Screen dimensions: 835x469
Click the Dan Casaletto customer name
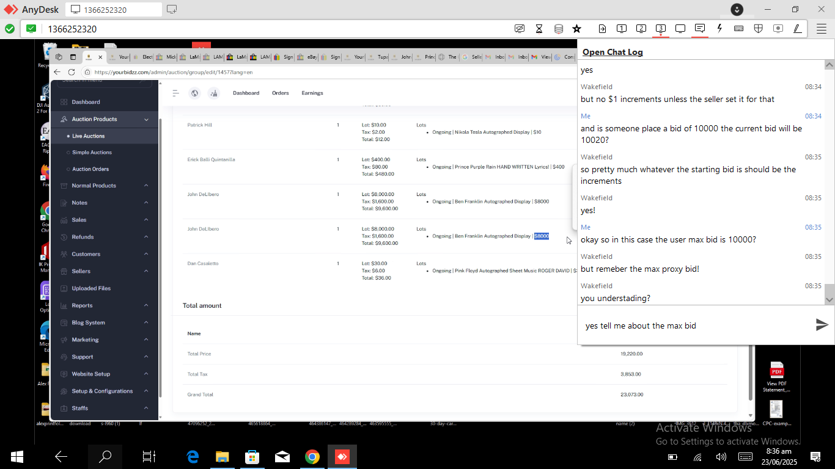point(203,264)
